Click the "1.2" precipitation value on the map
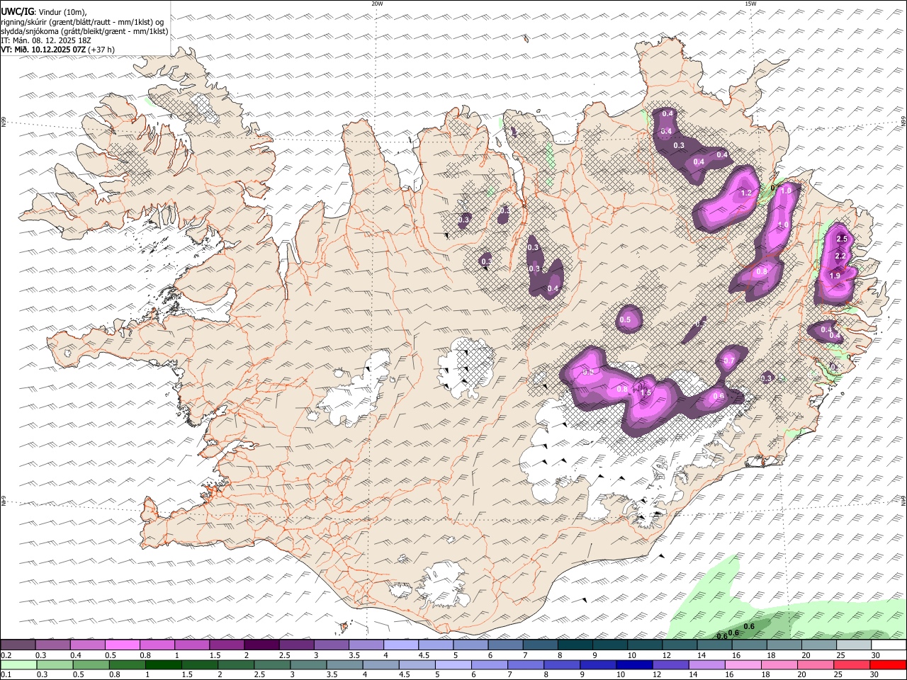907x680 pixels. [746, 193]
